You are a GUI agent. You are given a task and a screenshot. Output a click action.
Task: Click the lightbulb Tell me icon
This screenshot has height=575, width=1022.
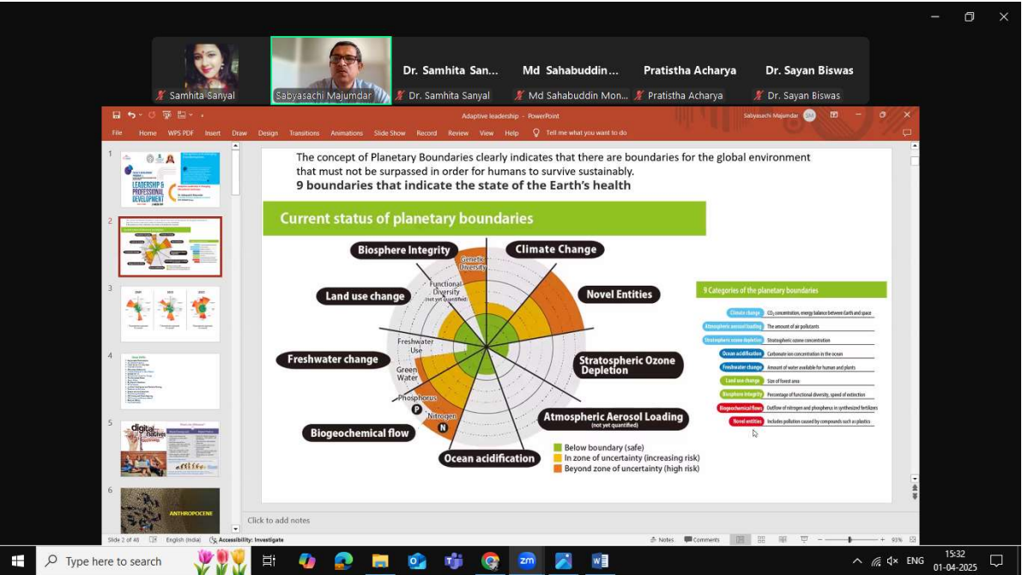tap(535, 133)
